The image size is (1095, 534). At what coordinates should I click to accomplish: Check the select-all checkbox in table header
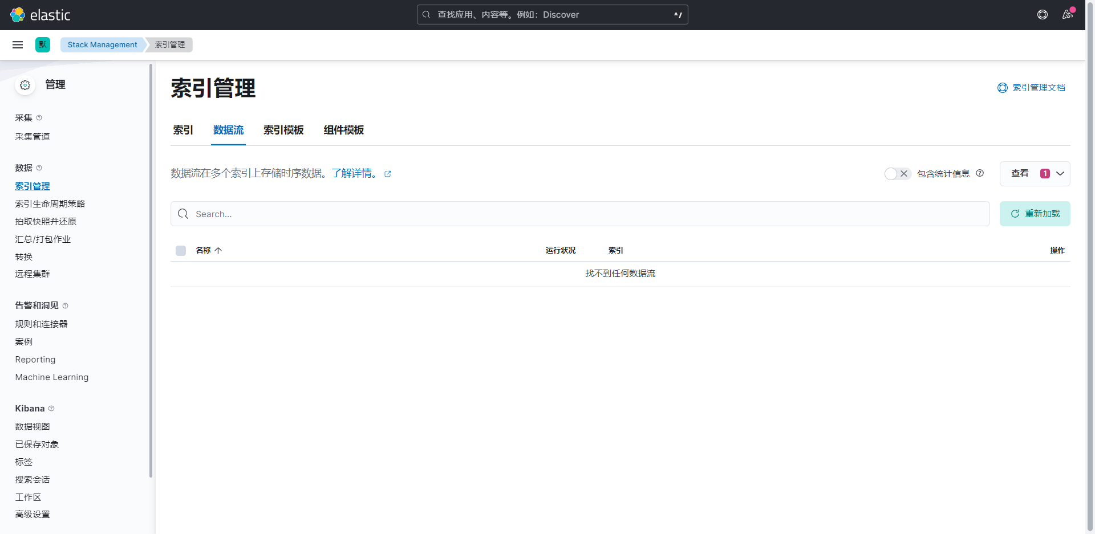coord(181,251)
